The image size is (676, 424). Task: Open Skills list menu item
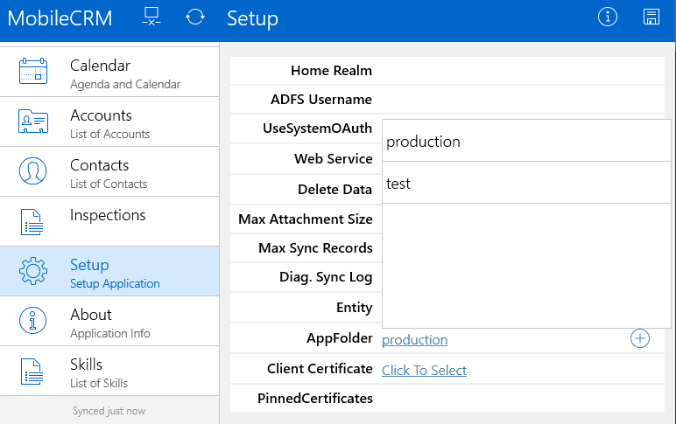(x=109, y=371)
